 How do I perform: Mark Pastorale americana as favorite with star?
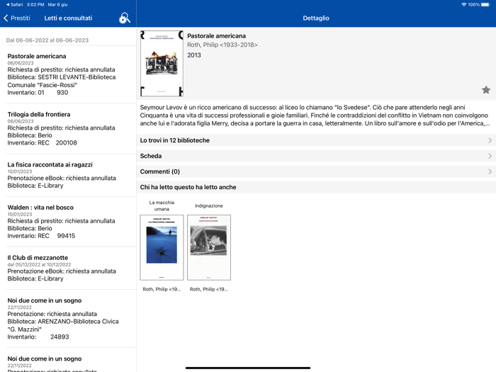486,90
